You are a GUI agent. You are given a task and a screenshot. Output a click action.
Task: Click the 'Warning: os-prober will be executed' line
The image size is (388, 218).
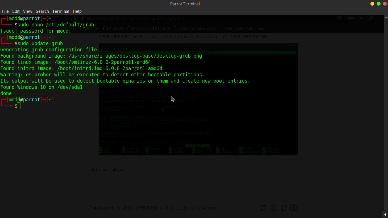click(x=103, y=75)
